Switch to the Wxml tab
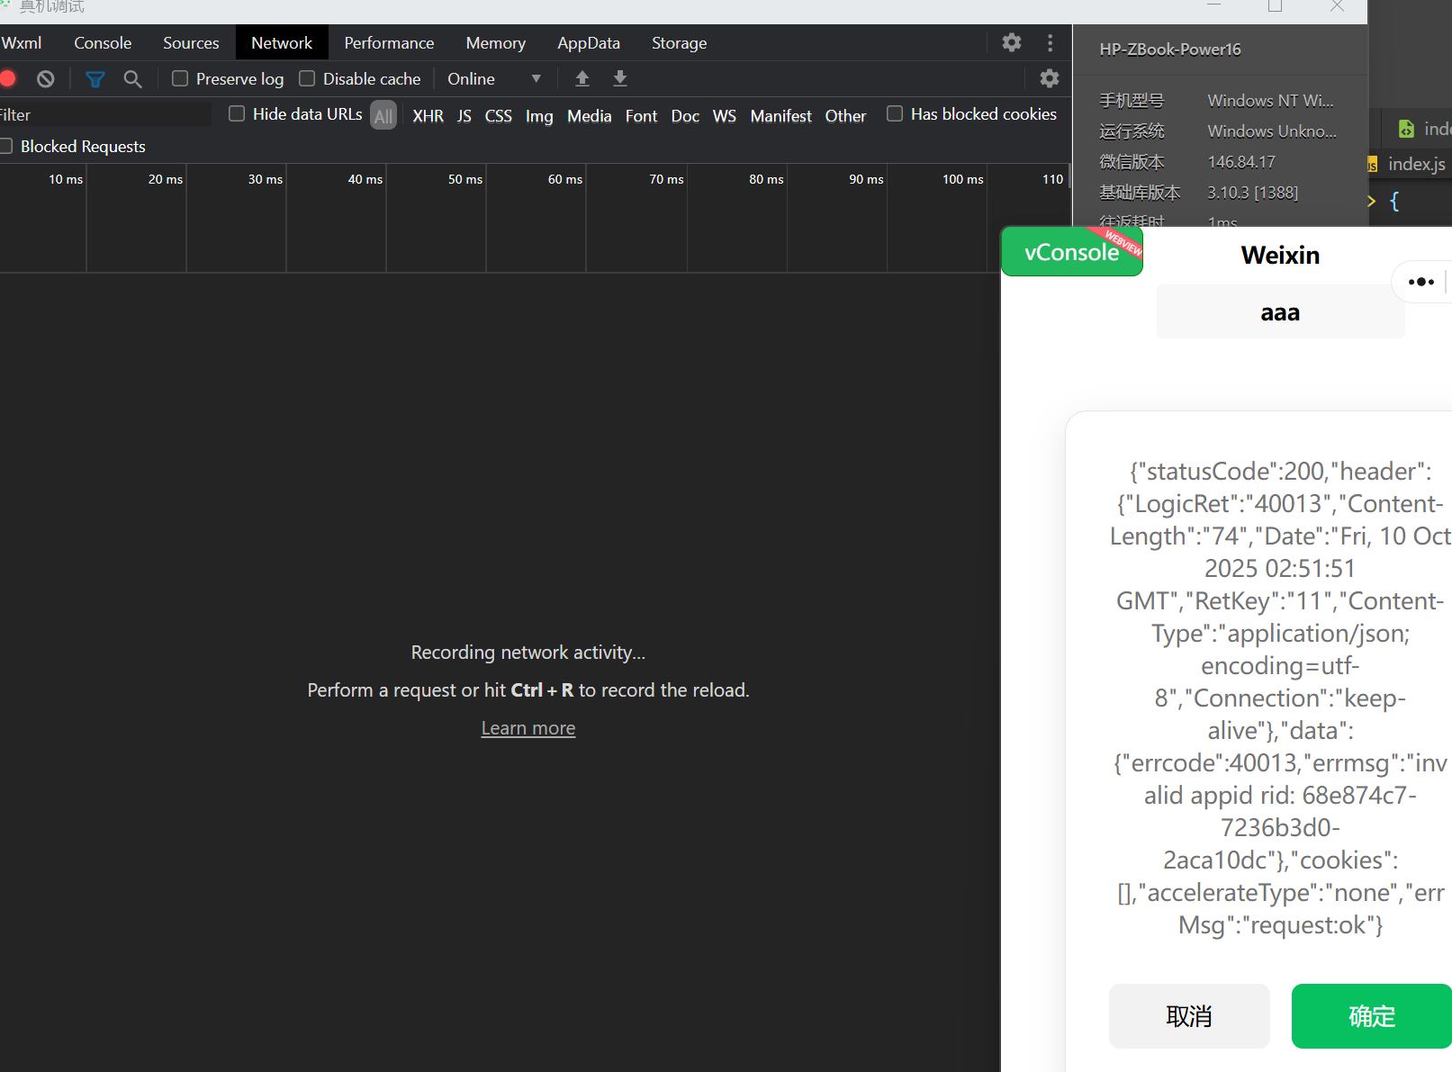1452x1072 pixels. point(22,43)
